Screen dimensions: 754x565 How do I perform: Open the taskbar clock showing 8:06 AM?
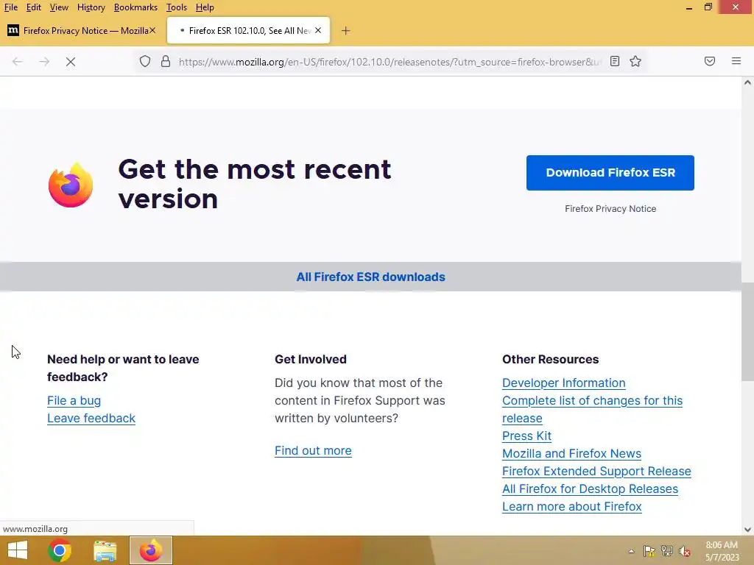pos(722,550)
